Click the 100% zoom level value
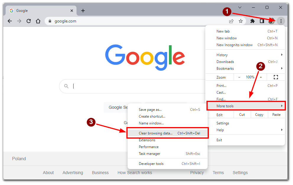 click(250, 77)
